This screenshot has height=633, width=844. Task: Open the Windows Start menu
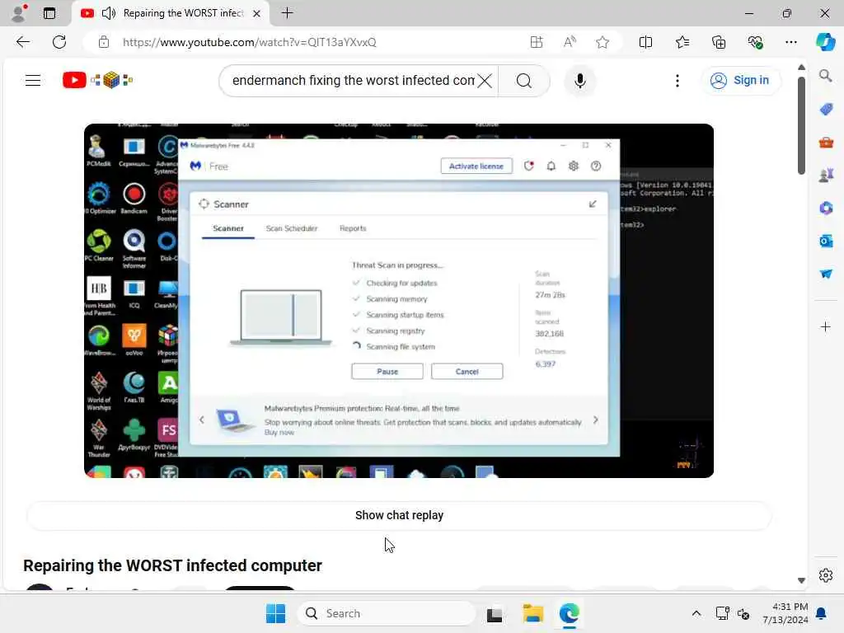click(275, 613)
